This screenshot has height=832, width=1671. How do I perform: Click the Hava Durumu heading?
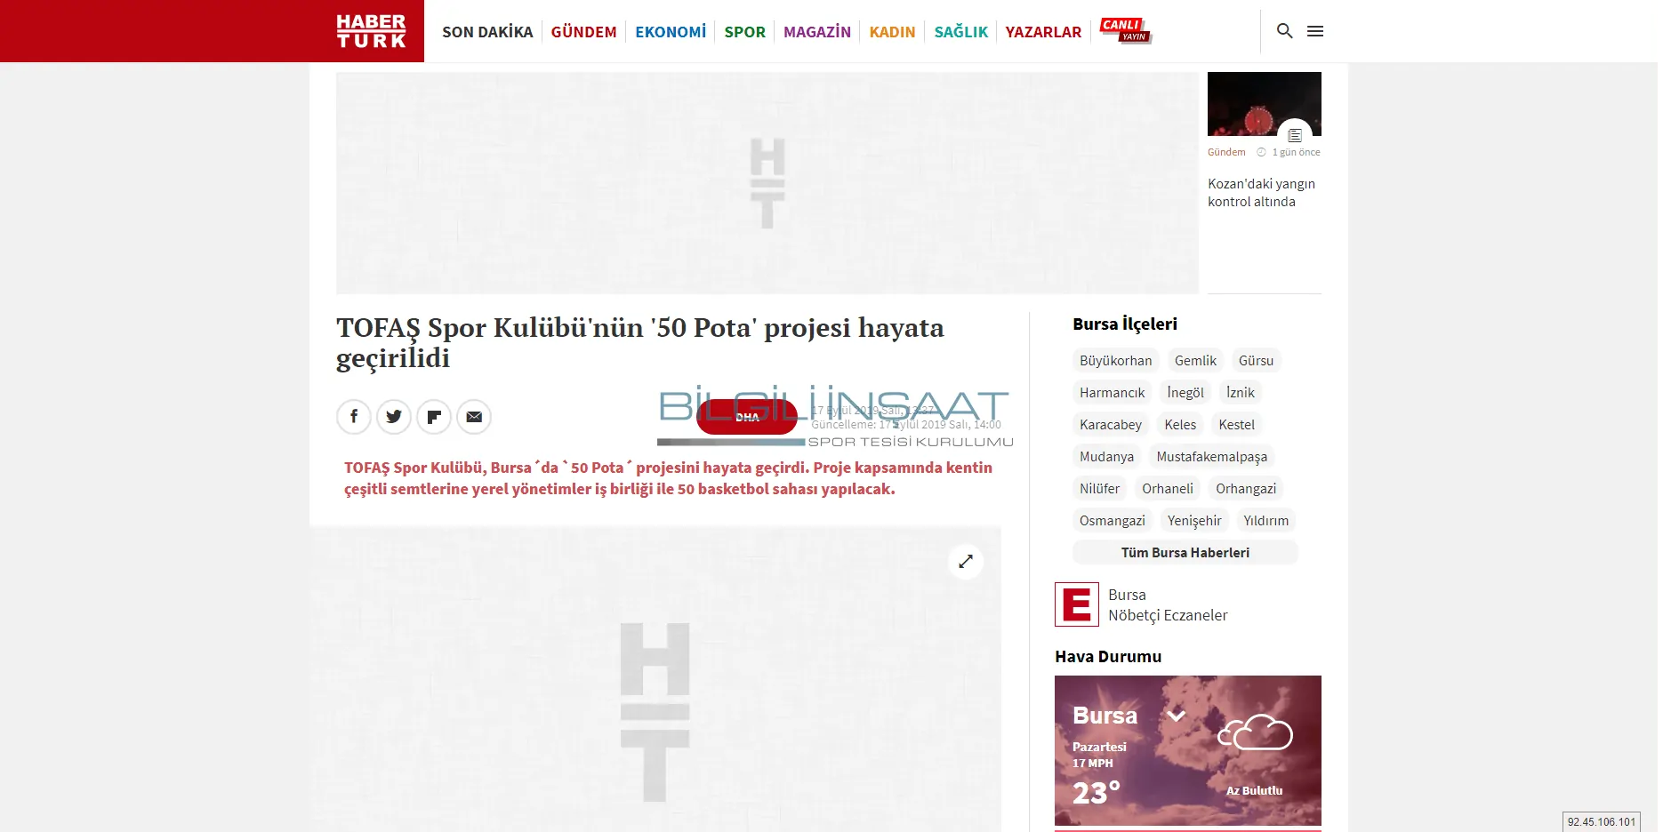click(1108, 657)
